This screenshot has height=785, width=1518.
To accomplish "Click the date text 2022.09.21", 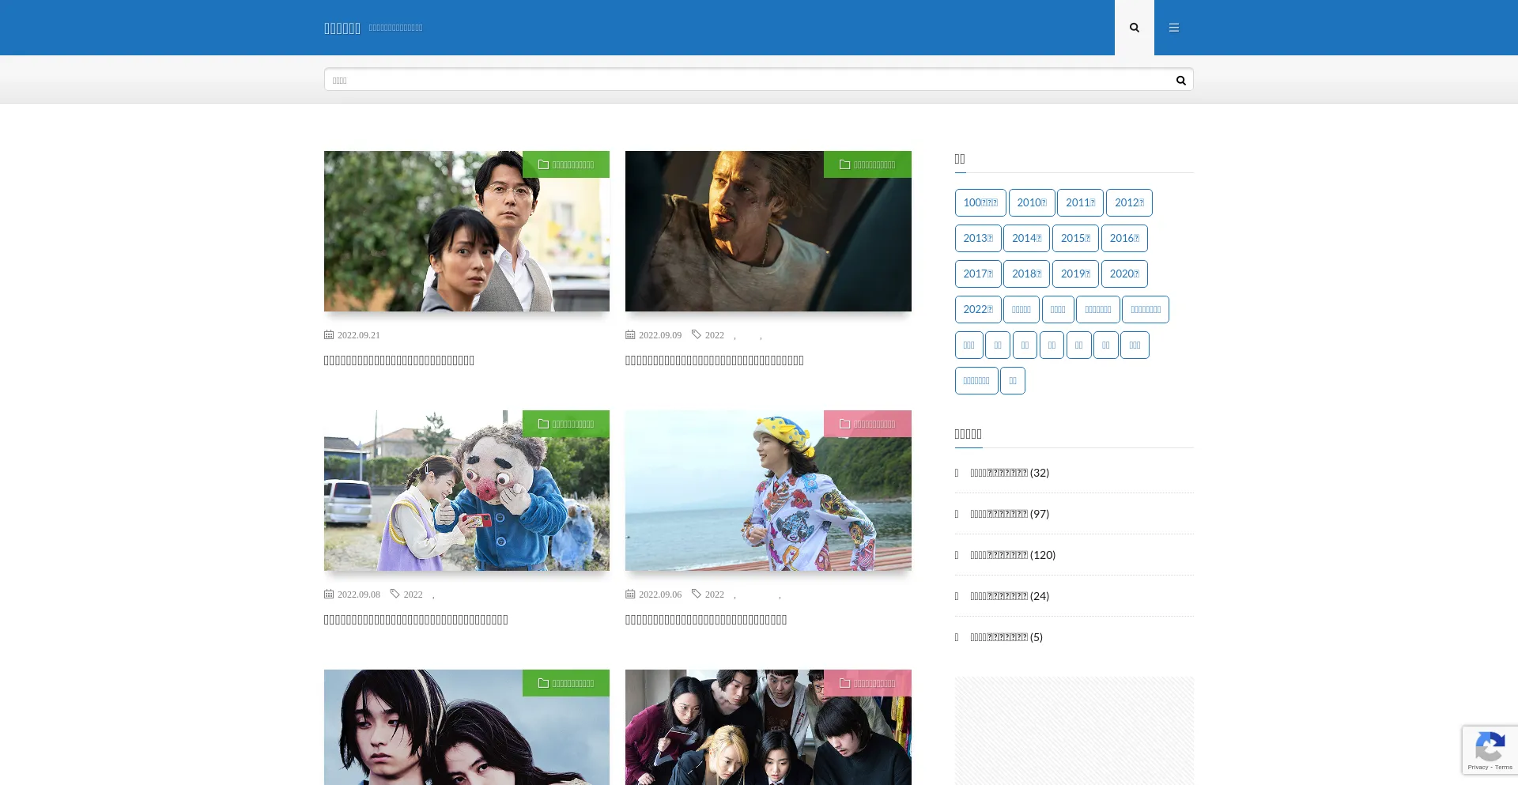I will (x=359, y=335).
